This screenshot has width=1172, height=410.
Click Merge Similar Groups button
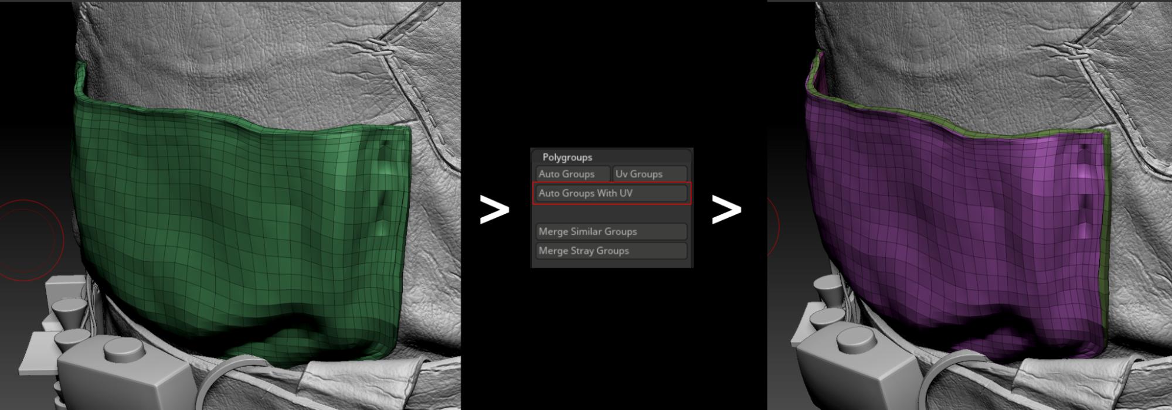612,231
